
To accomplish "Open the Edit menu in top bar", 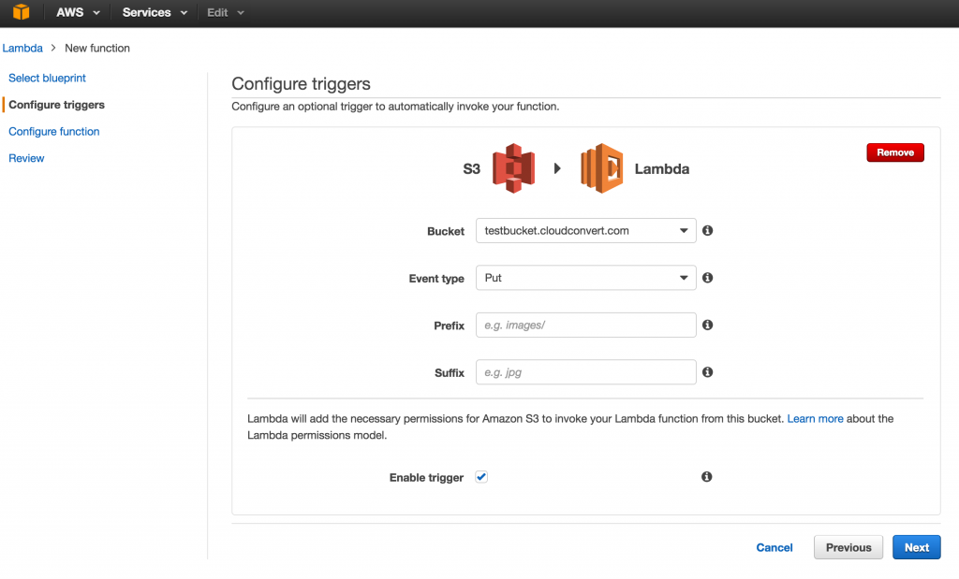I will pyautogui.click(x=225, y=12).
